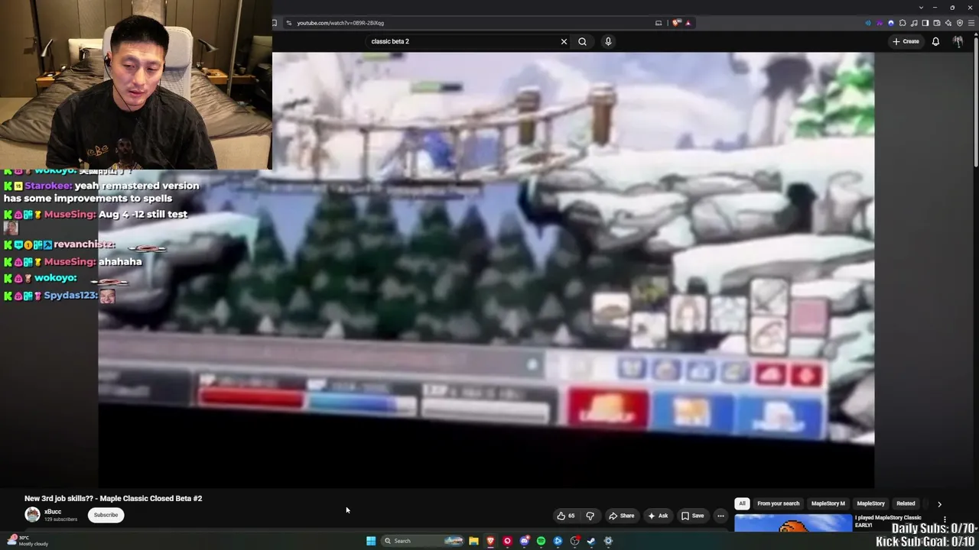Select the 'From your search' chip
Image resolution: width=979 pixels, height=550 pixels.
(x=778, y=503)
